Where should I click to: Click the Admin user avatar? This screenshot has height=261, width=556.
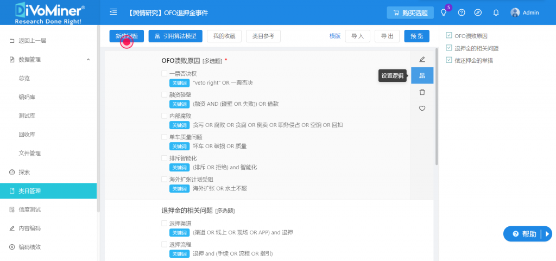(x=515, y=12)
